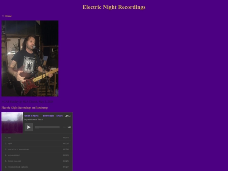Click the download link in player
This screenshot has width=228, height=171.
(48, 116)
